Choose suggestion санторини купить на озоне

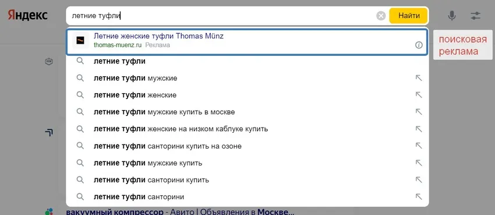pos(247,146)
